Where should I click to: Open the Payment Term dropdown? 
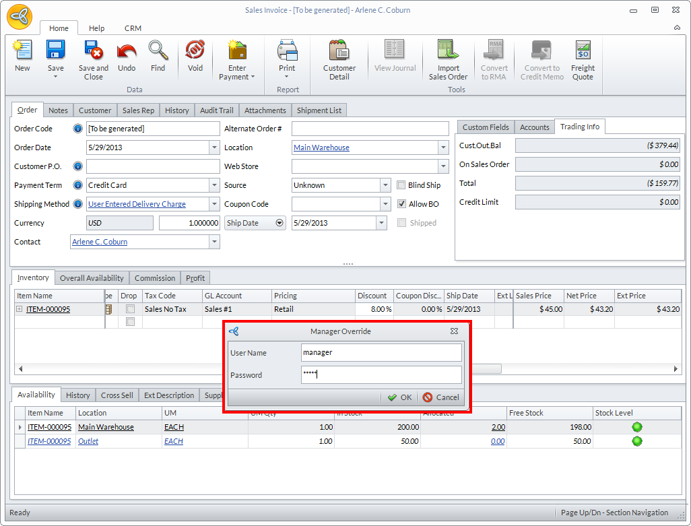[214, 185]
